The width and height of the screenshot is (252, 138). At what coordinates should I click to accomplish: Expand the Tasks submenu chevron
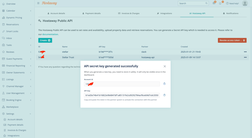30,45
